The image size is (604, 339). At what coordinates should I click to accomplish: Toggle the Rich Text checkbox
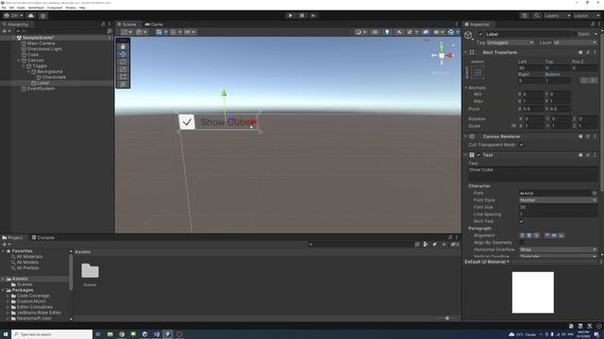pos(522,221)
